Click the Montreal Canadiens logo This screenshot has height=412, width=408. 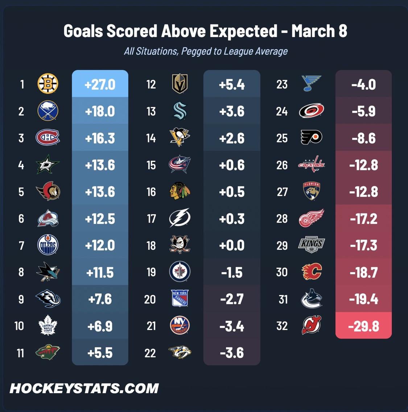[x=48, y=138]
